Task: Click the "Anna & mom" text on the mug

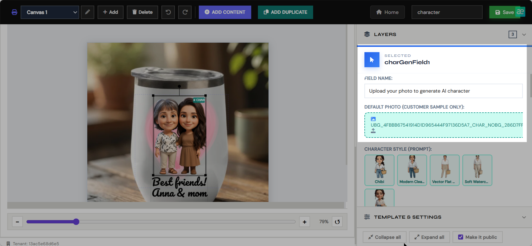Action: pos(180,193)
